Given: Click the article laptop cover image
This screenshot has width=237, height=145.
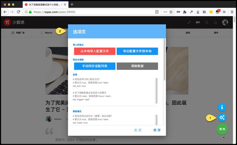Looking at the screenshot, I should tap(57, 71).
